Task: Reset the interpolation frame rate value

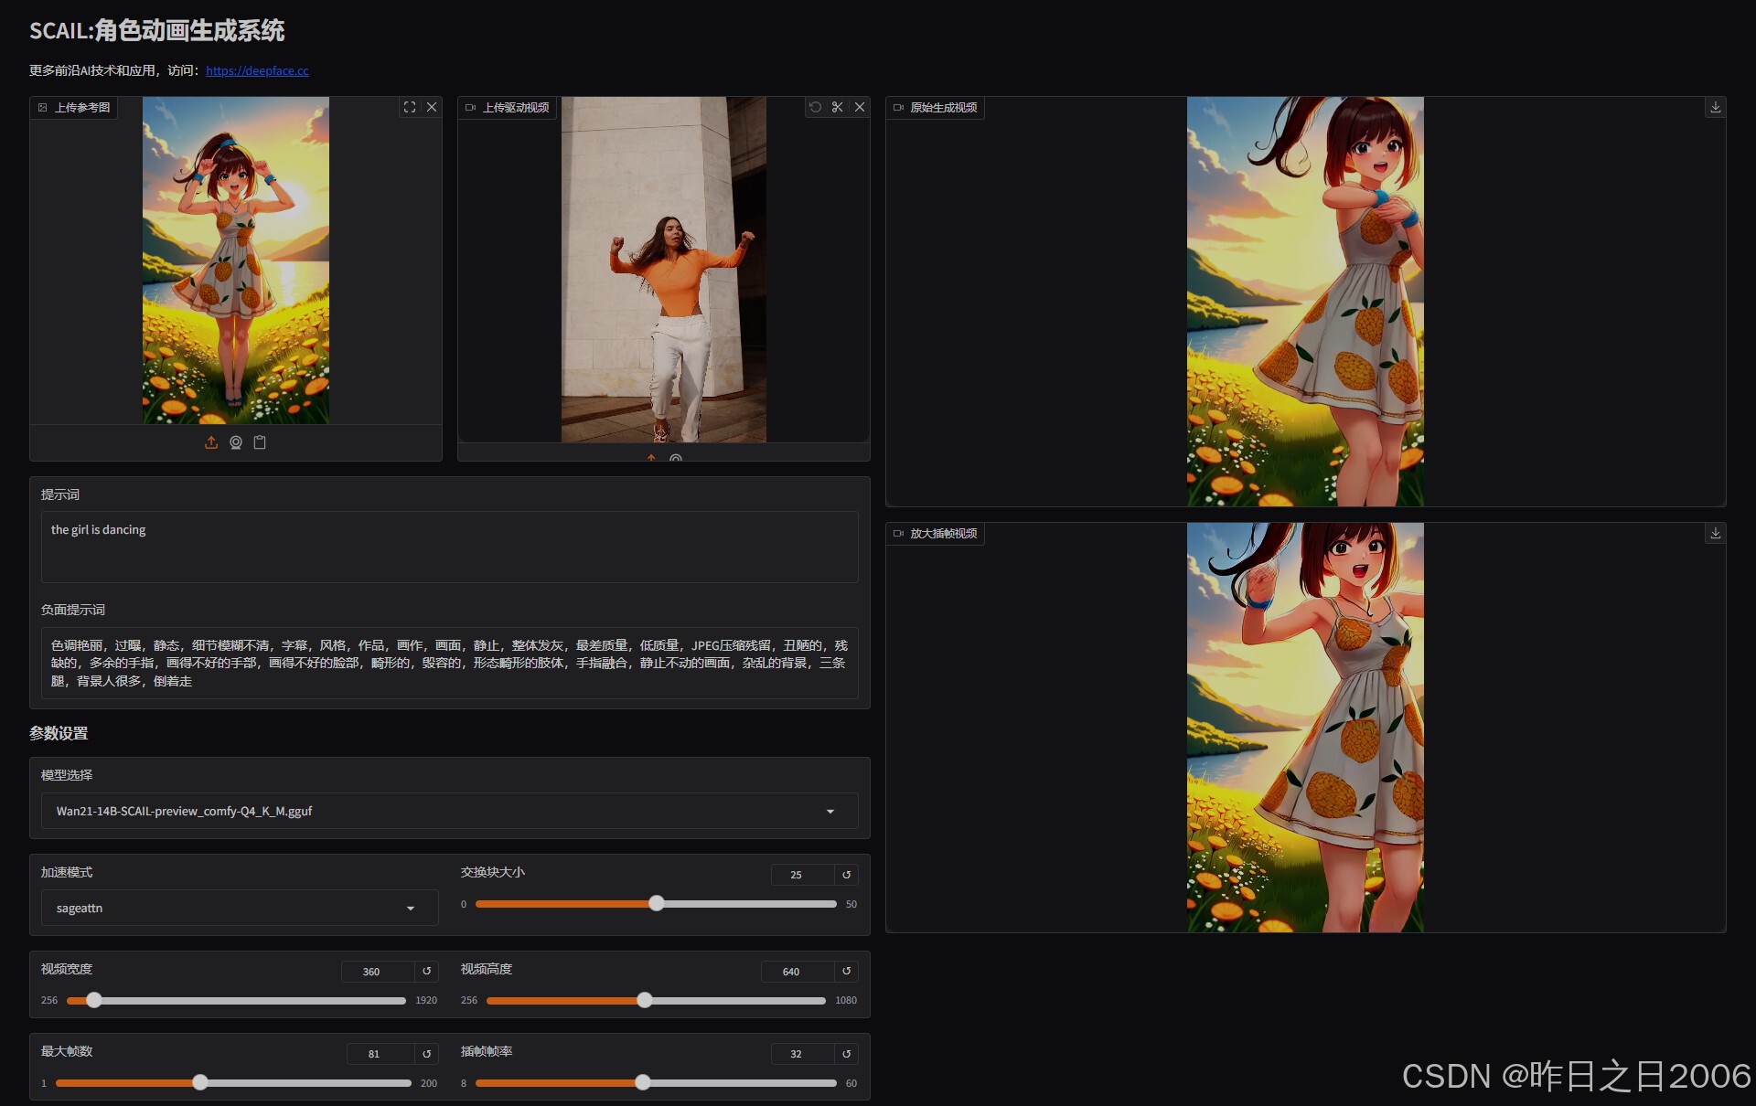Action: [x=847, y=1054]
